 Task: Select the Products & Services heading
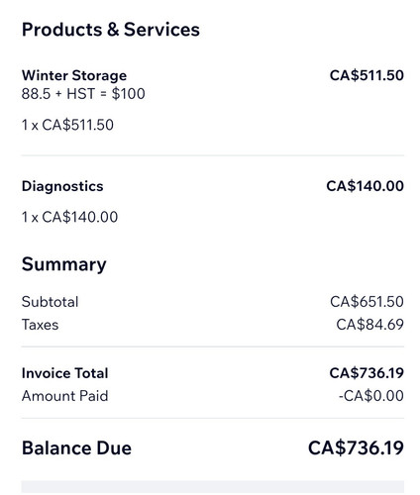[111, 30]
